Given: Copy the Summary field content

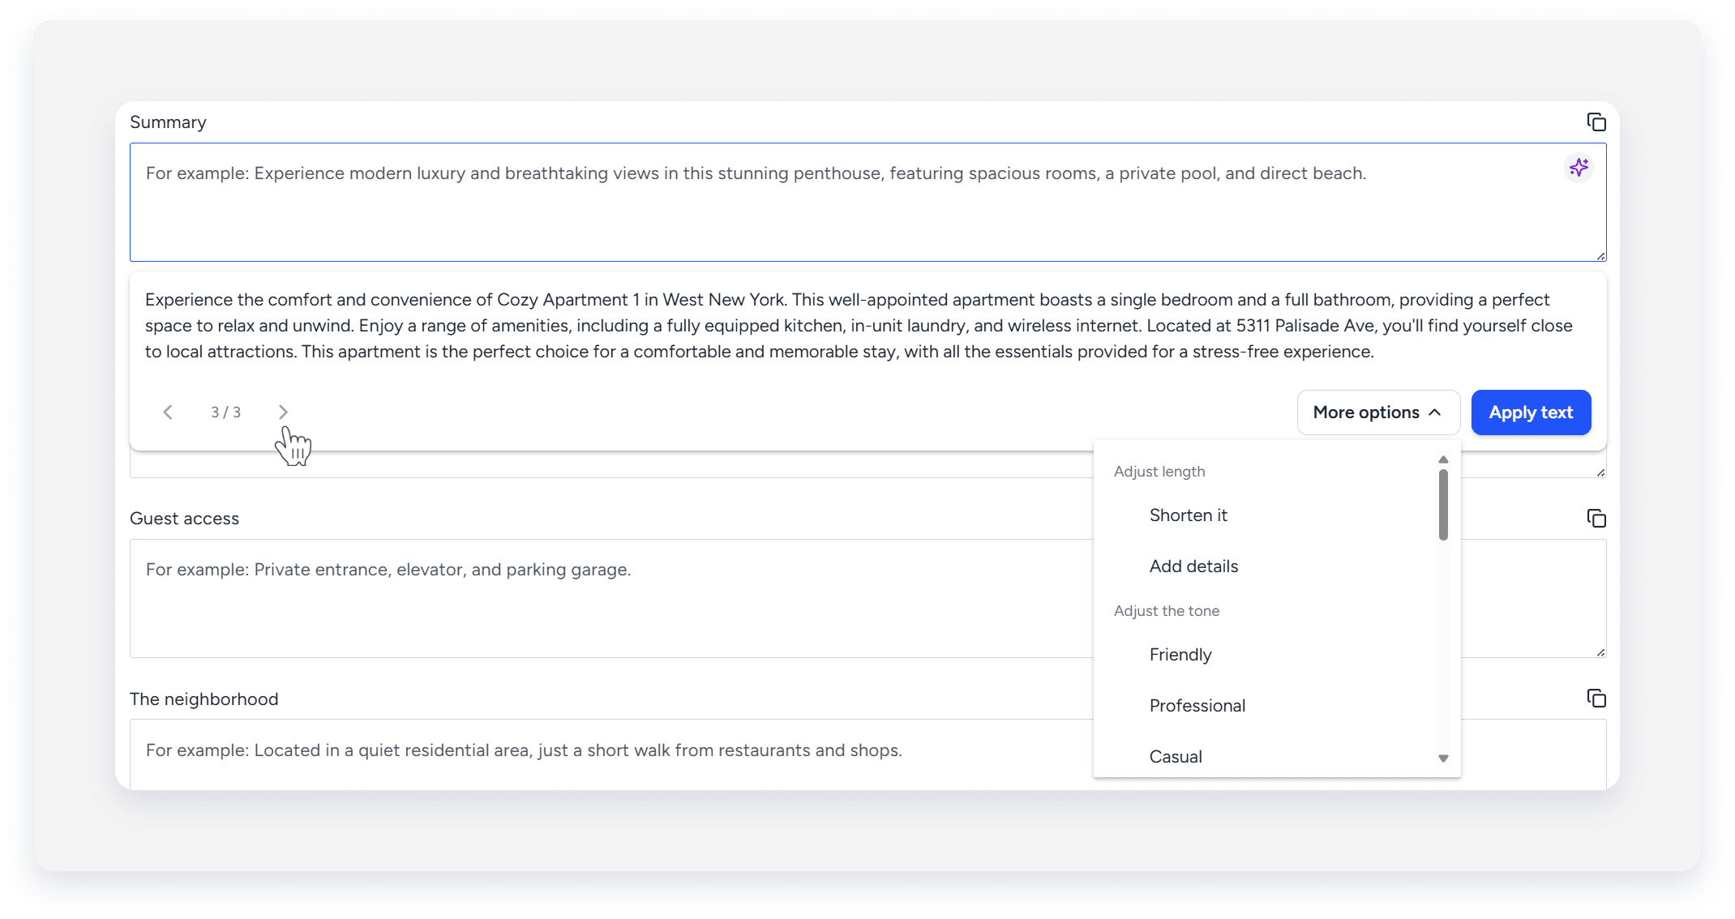Looking at the screenshot, I should coord(1596,122).
